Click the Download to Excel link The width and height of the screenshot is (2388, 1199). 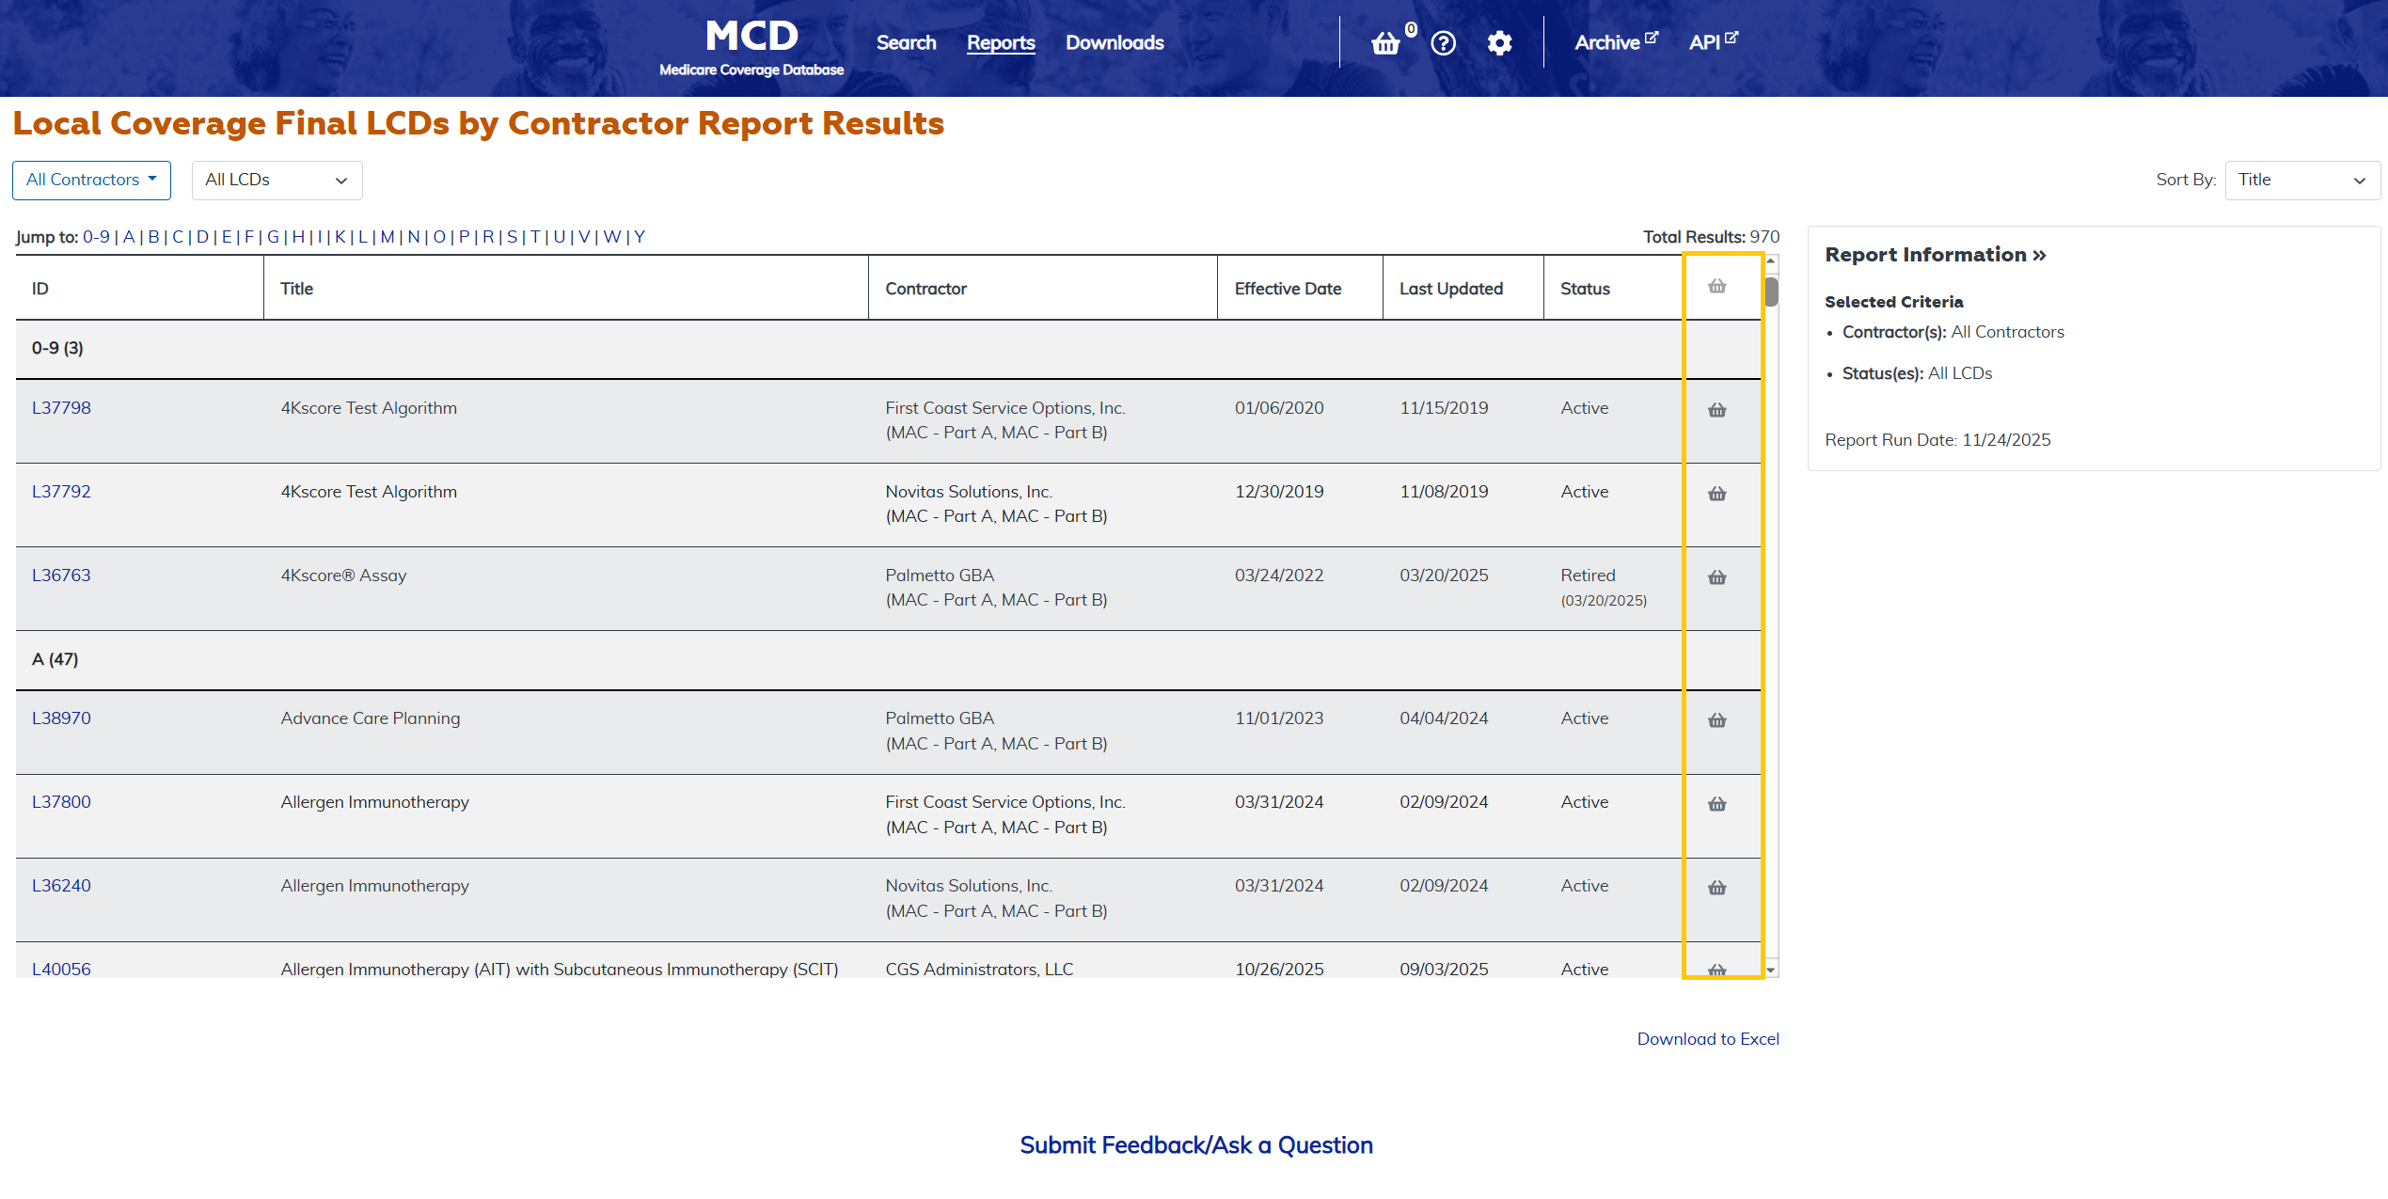pos(1707,1038)
